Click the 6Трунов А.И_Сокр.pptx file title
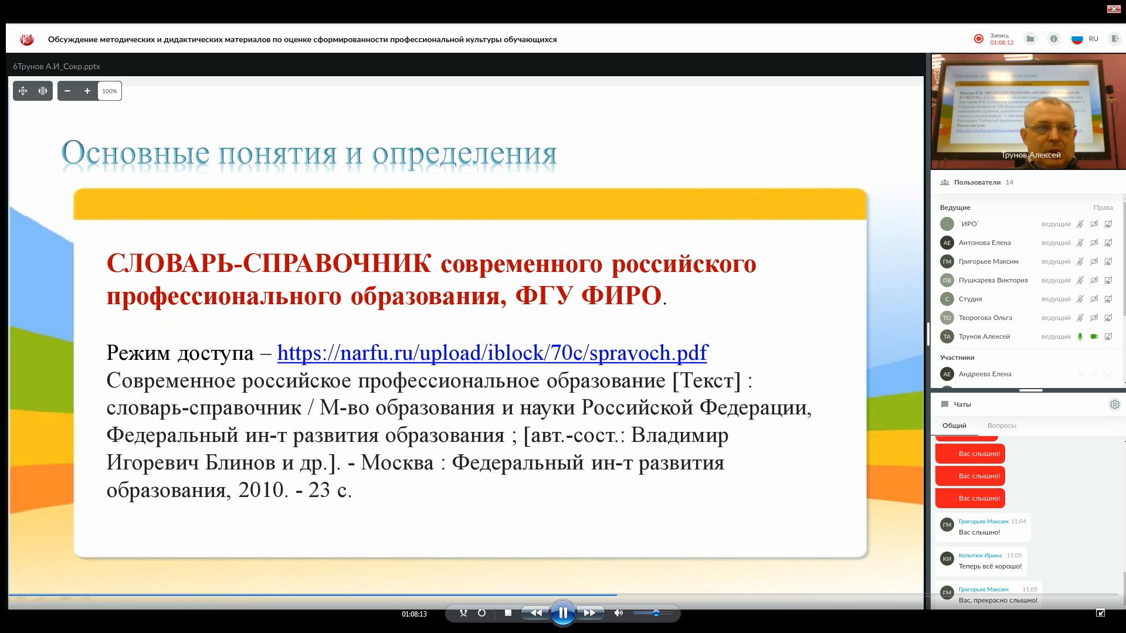Viewport: 1126px width, 633px height. coord(56,66)
